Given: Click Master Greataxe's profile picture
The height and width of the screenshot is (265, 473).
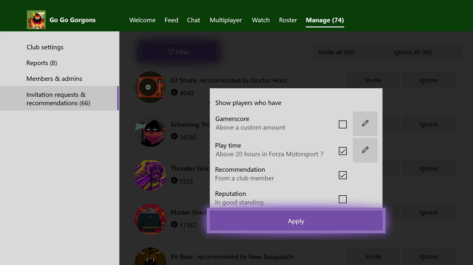Looking at the screenshot, I should click(x=150, y=219).
